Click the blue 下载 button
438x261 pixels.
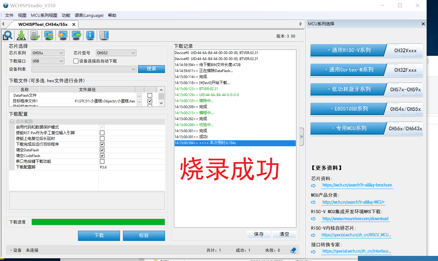[99, 235]
